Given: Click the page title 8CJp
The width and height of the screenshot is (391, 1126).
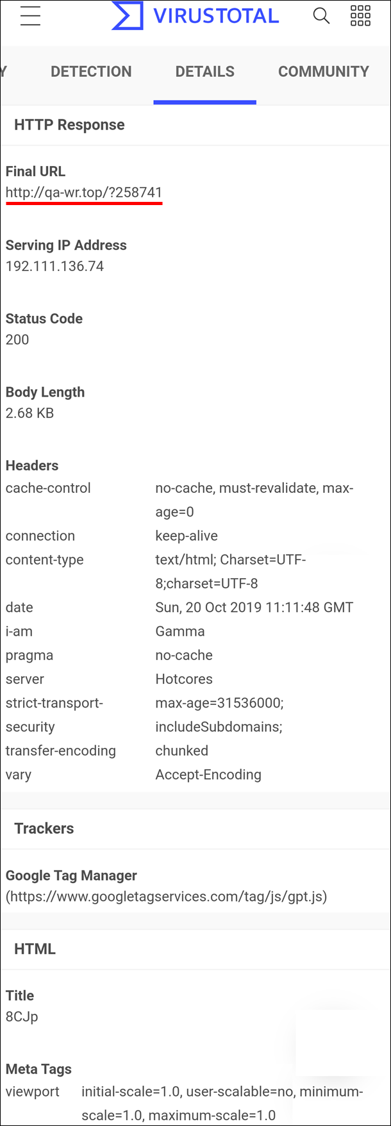Looking at the screenshot, I should tap(22, 1017).
